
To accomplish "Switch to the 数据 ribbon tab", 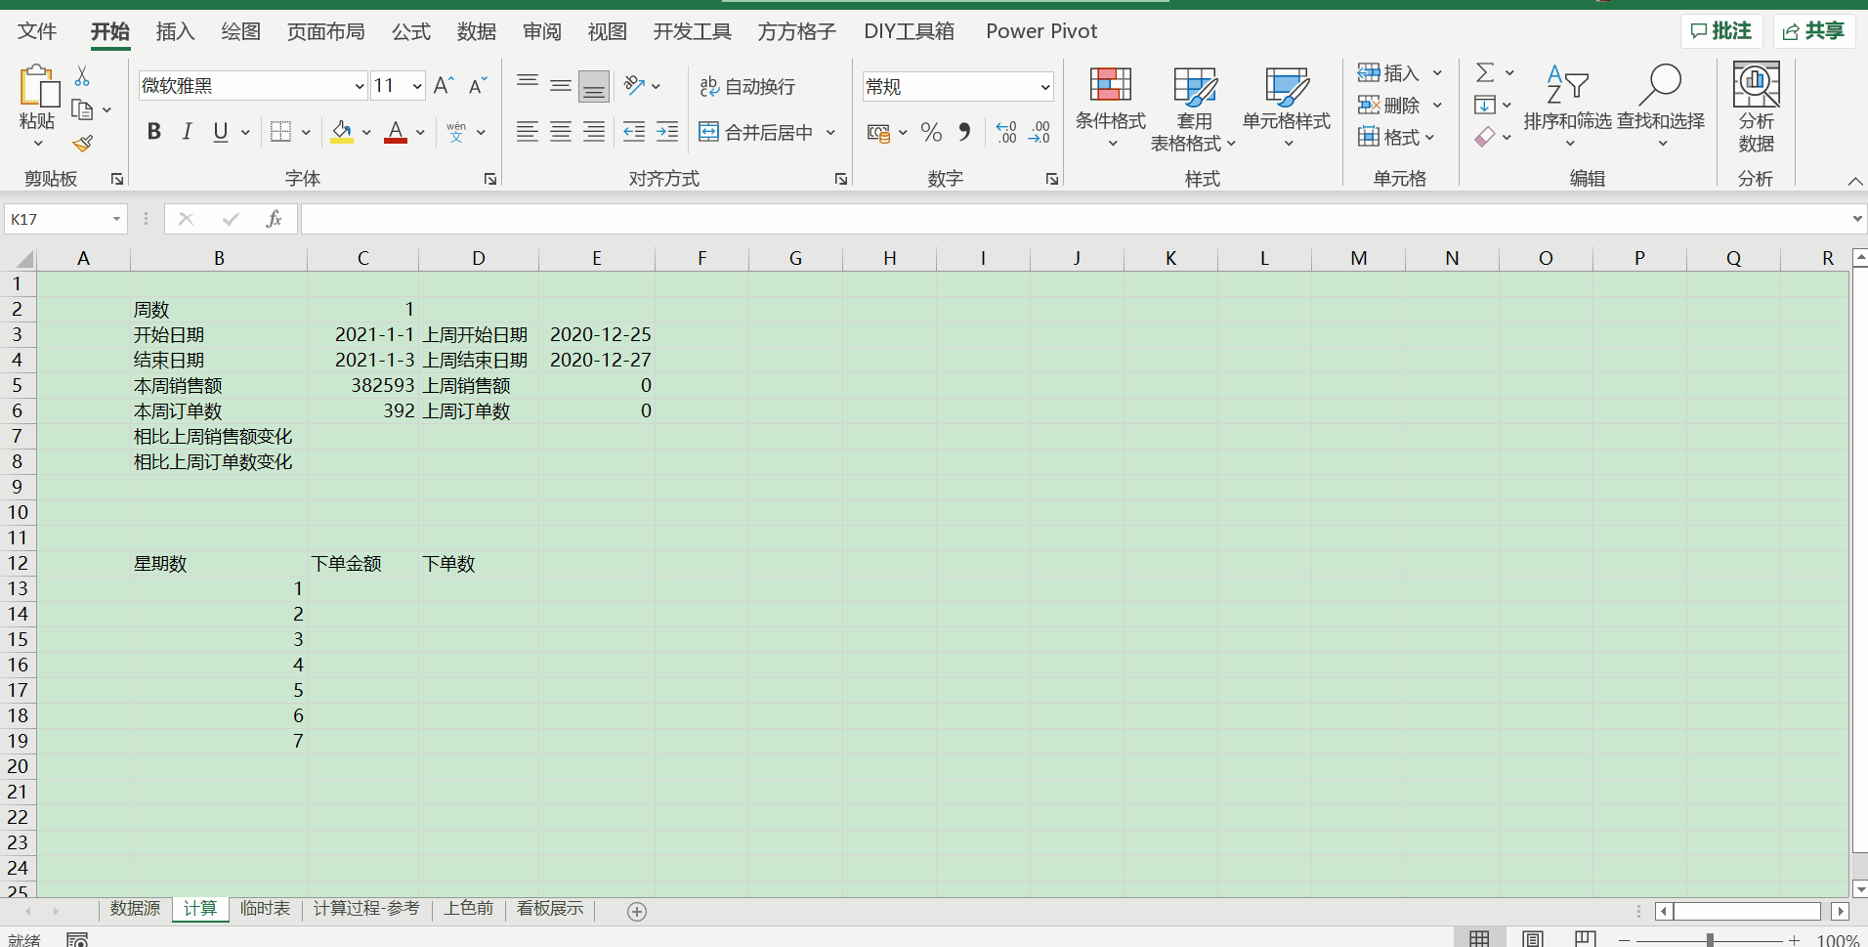I will (x=476, y=31).
